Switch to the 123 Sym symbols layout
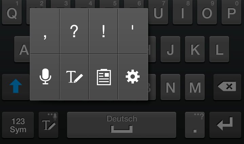 click(x=18, y=125)
